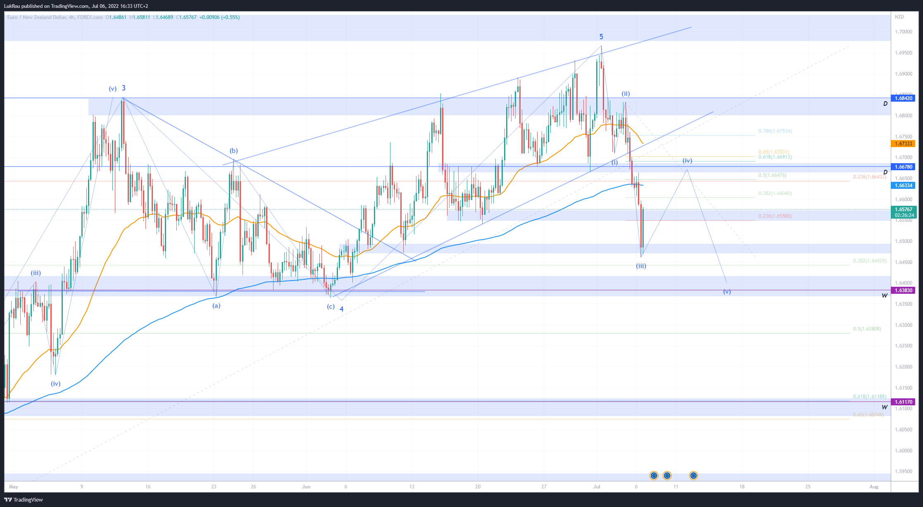Click the Jun date on time axis
923x507 pixels.
(306, 487)
